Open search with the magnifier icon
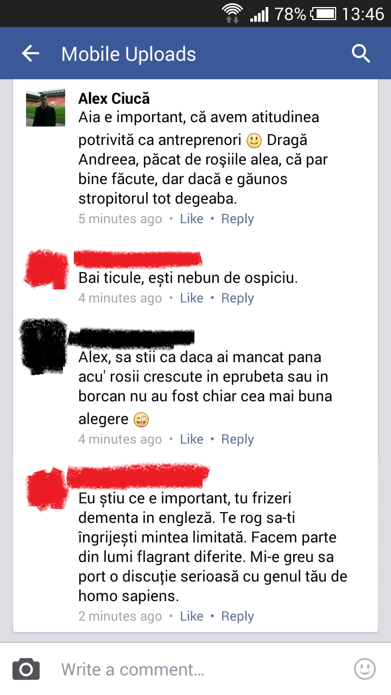 (361, 54)
